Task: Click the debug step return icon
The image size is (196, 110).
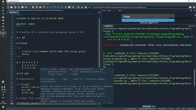Action: click(58, 7)
